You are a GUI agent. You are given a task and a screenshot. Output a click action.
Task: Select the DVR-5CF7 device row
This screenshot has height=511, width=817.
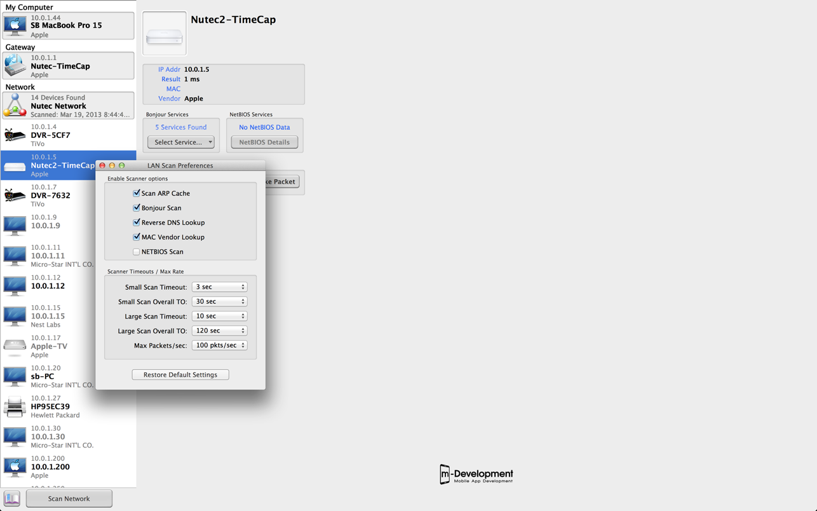68,135
